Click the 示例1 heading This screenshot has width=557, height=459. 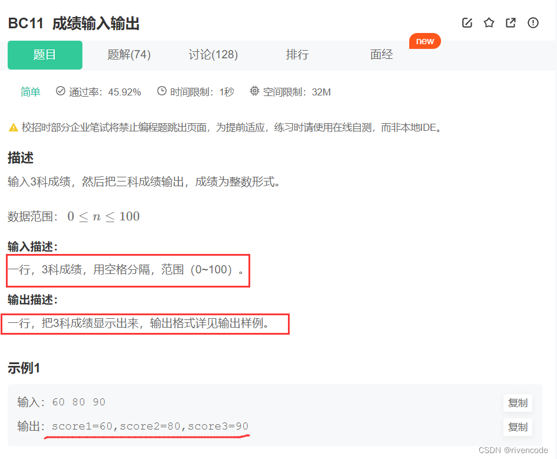point(24,368)
